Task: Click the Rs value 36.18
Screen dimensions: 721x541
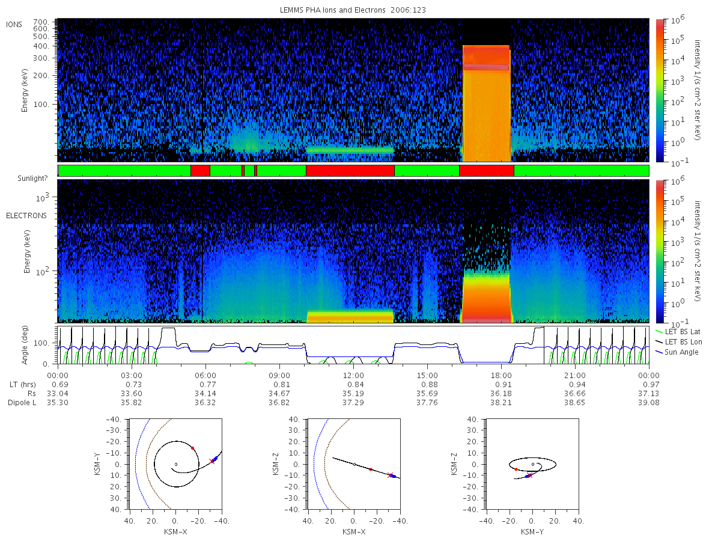Action: (x=501, y=393)
